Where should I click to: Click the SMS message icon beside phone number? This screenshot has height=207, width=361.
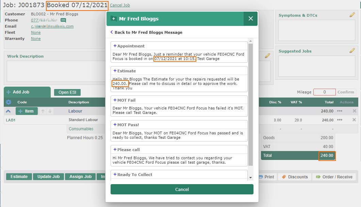[63, 20]
